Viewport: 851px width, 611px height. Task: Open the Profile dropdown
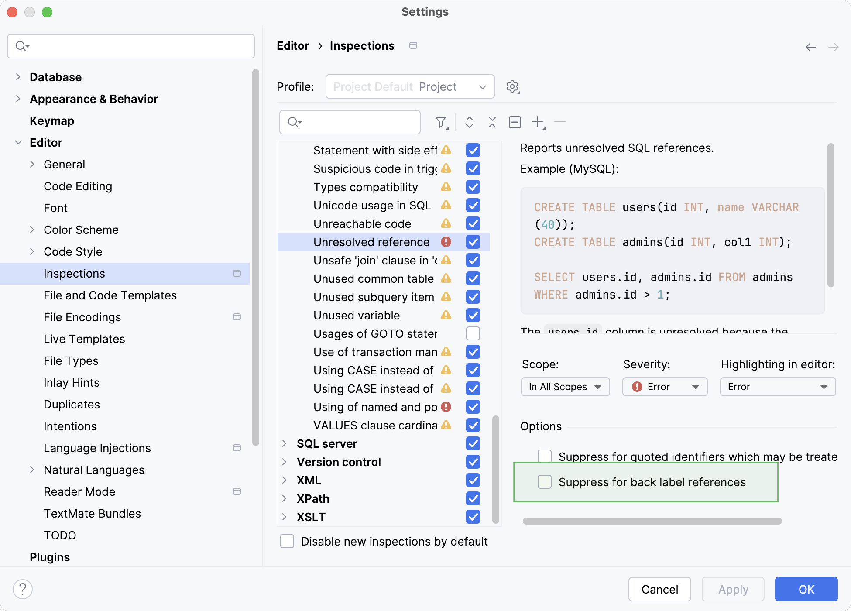click(409, 86)
